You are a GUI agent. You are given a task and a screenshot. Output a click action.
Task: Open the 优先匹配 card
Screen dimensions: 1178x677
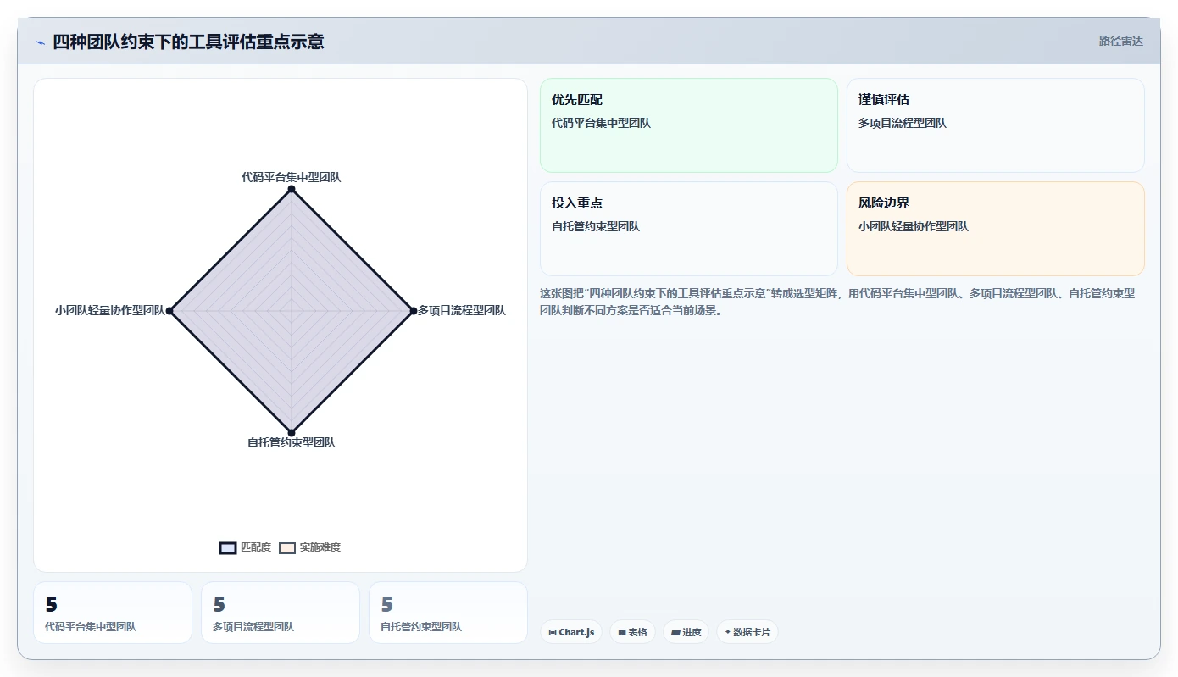[688, 125]
